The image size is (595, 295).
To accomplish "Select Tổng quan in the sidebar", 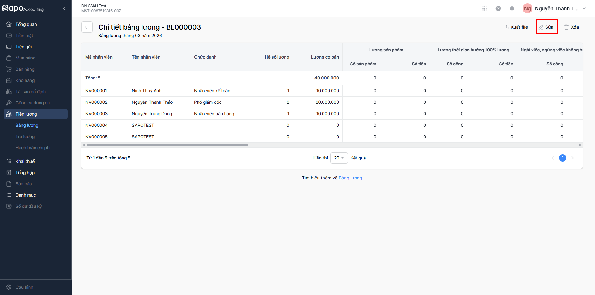I will point(26,24).
